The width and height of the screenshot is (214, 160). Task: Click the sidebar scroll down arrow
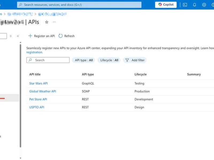point(21,158)
